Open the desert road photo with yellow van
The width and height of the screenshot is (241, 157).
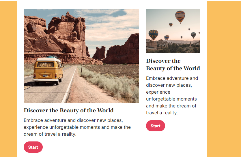point(81,56)
